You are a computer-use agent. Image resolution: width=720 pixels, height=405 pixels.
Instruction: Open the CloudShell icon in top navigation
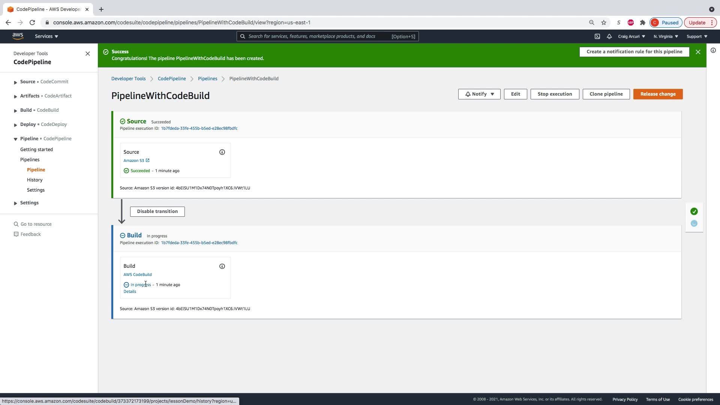(597, 36)
